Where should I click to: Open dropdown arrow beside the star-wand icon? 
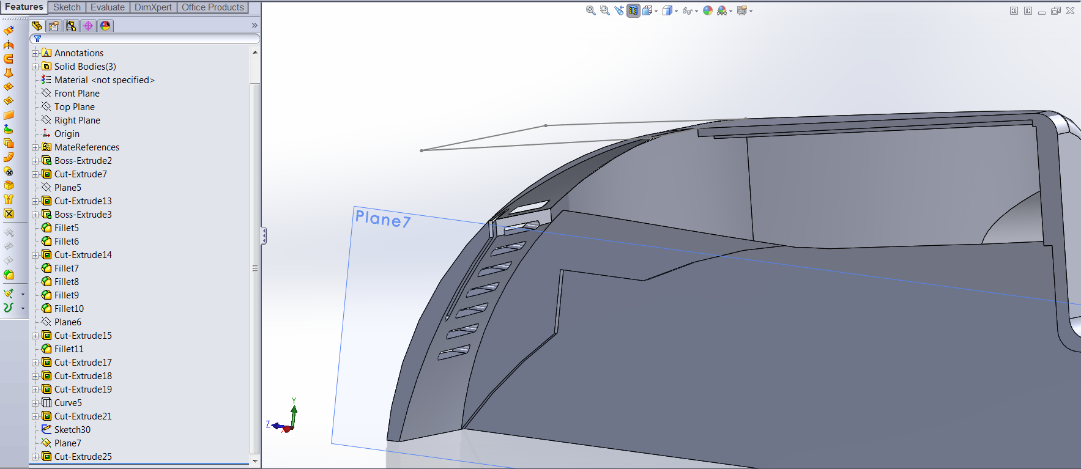point(23,294)
